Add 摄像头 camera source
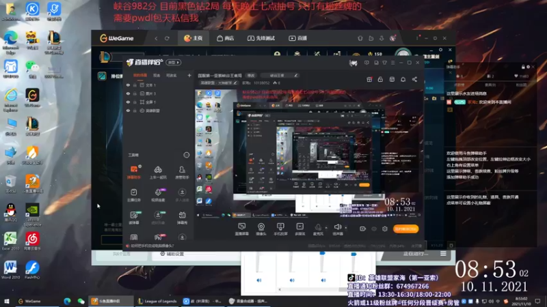547x307 pixels. pyautogui.click(x=261, y=229)
